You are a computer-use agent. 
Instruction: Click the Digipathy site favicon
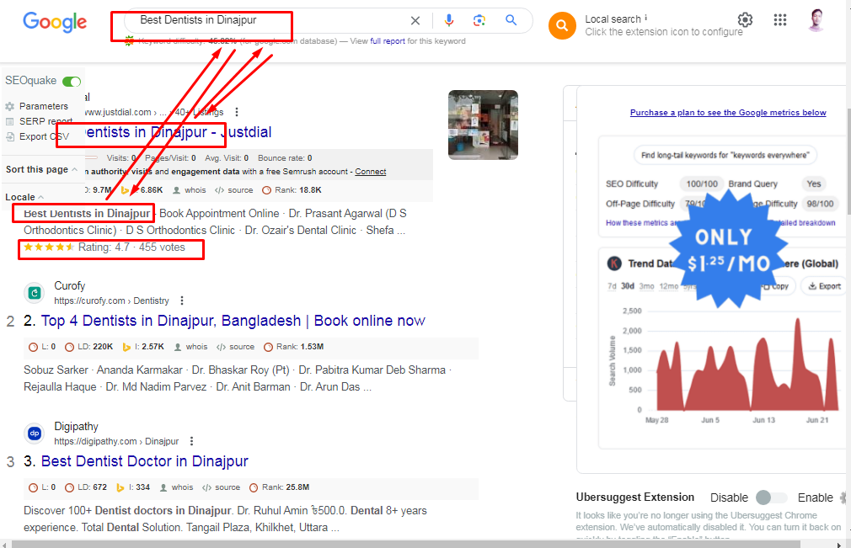point(35,433)
